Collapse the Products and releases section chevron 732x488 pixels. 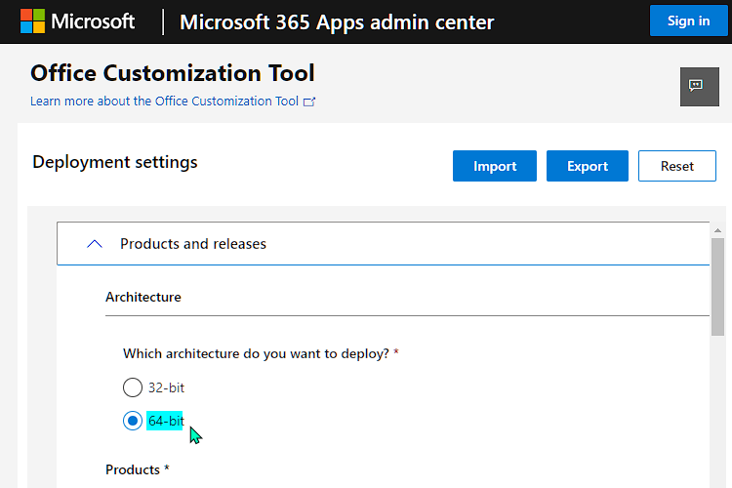(x=95, y=244)
